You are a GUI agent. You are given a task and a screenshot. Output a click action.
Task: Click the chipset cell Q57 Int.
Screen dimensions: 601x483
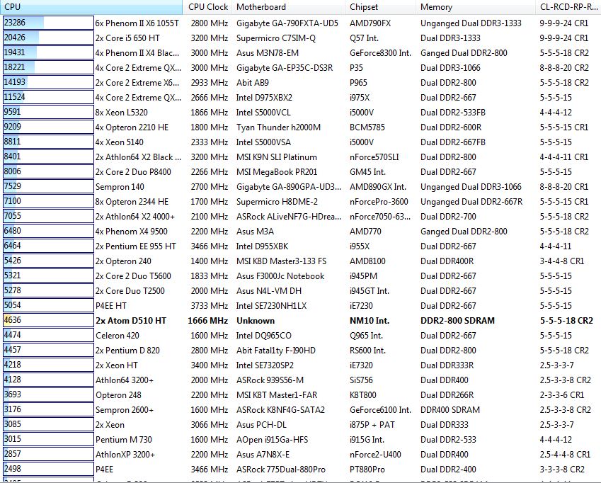coord(364,38)
